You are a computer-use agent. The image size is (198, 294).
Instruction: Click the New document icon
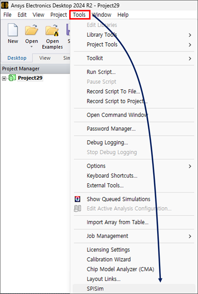(13, 30)
